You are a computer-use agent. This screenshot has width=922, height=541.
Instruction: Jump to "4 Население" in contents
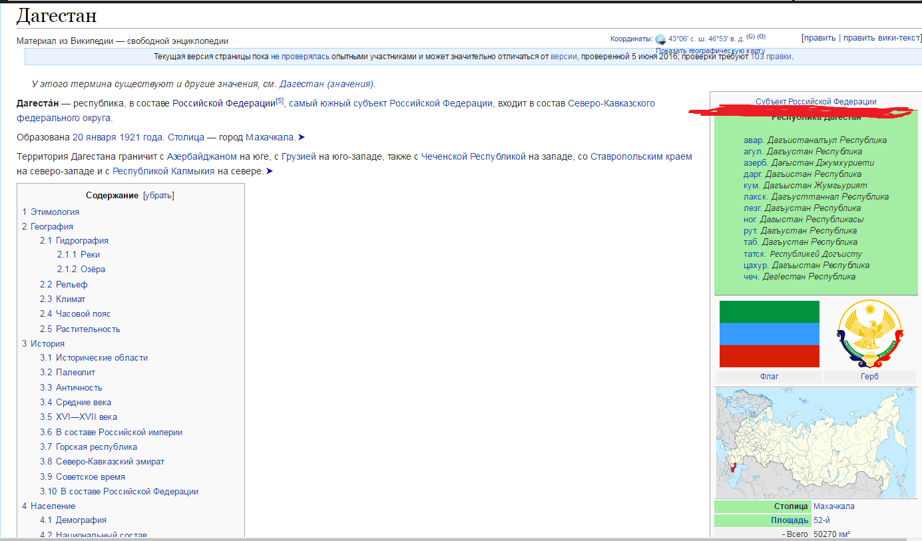tap(49, 506)
